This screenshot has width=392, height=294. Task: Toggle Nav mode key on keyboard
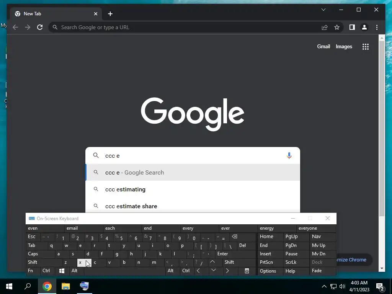pyautogui.click(x=323, y=237)
